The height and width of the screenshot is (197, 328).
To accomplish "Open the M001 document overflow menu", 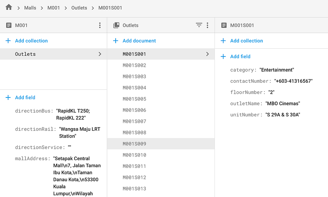I will 100,25.
